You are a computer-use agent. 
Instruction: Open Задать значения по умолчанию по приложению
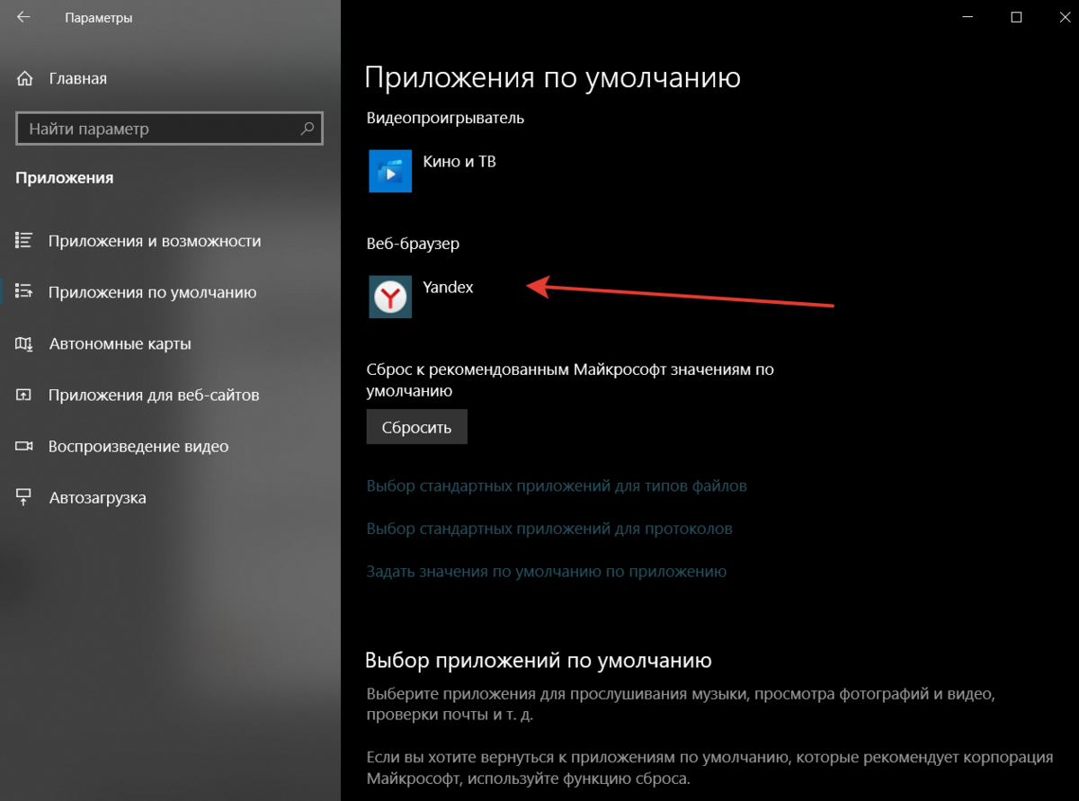pyautogui.click(x=547, y=571)
